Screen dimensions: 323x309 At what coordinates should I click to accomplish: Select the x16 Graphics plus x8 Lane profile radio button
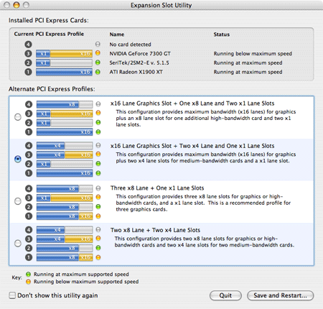(x=18, y=117)
